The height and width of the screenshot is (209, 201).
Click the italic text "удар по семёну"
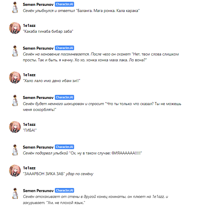80,174
